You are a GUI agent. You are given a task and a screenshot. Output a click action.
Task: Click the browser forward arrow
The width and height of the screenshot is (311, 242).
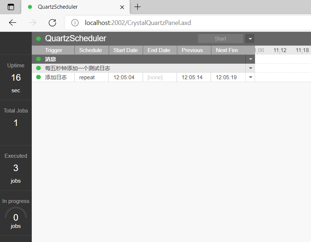[x=33, y=23]
